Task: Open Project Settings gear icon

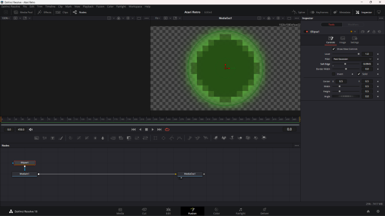Action: (x=378, y=212)
